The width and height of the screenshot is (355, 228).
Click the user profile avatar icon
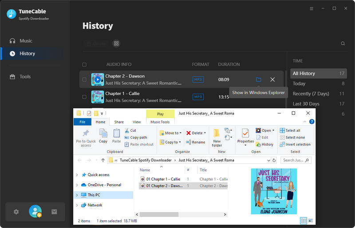click(x=35, y=212)
